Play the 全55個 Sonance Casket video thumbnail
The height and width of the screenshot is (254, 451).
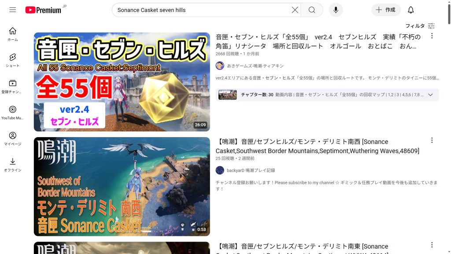(x=122, y=82)
